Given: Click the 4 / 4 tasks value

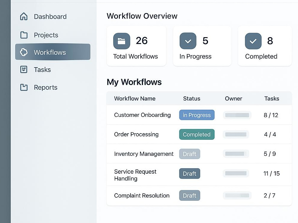Looking at the screenshot, I should (270, 134).
